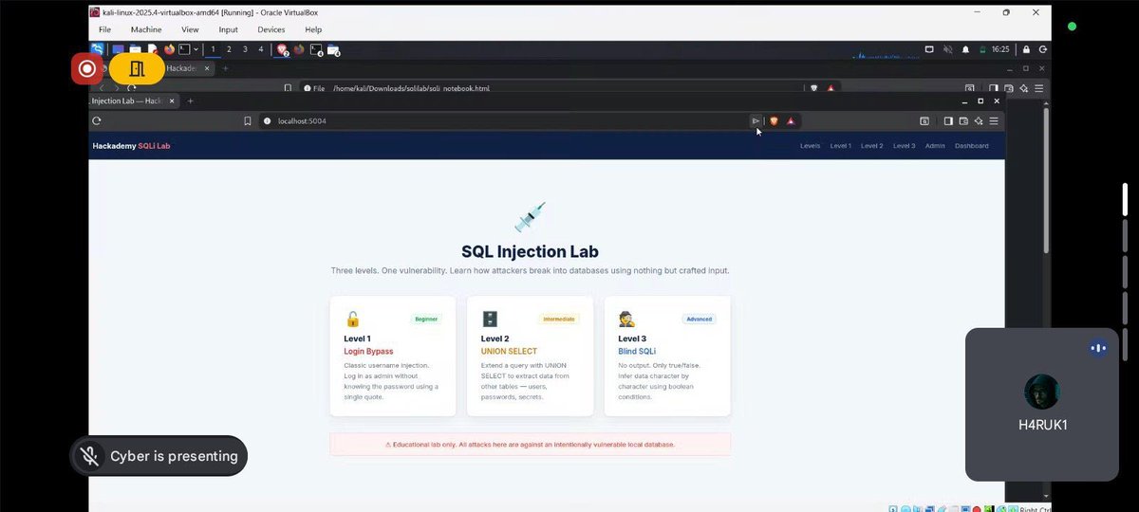Viewport: 1139px width, 512px height.
Task: Open Brave Rewards triangle icon in front window
Action: point(790,120)
